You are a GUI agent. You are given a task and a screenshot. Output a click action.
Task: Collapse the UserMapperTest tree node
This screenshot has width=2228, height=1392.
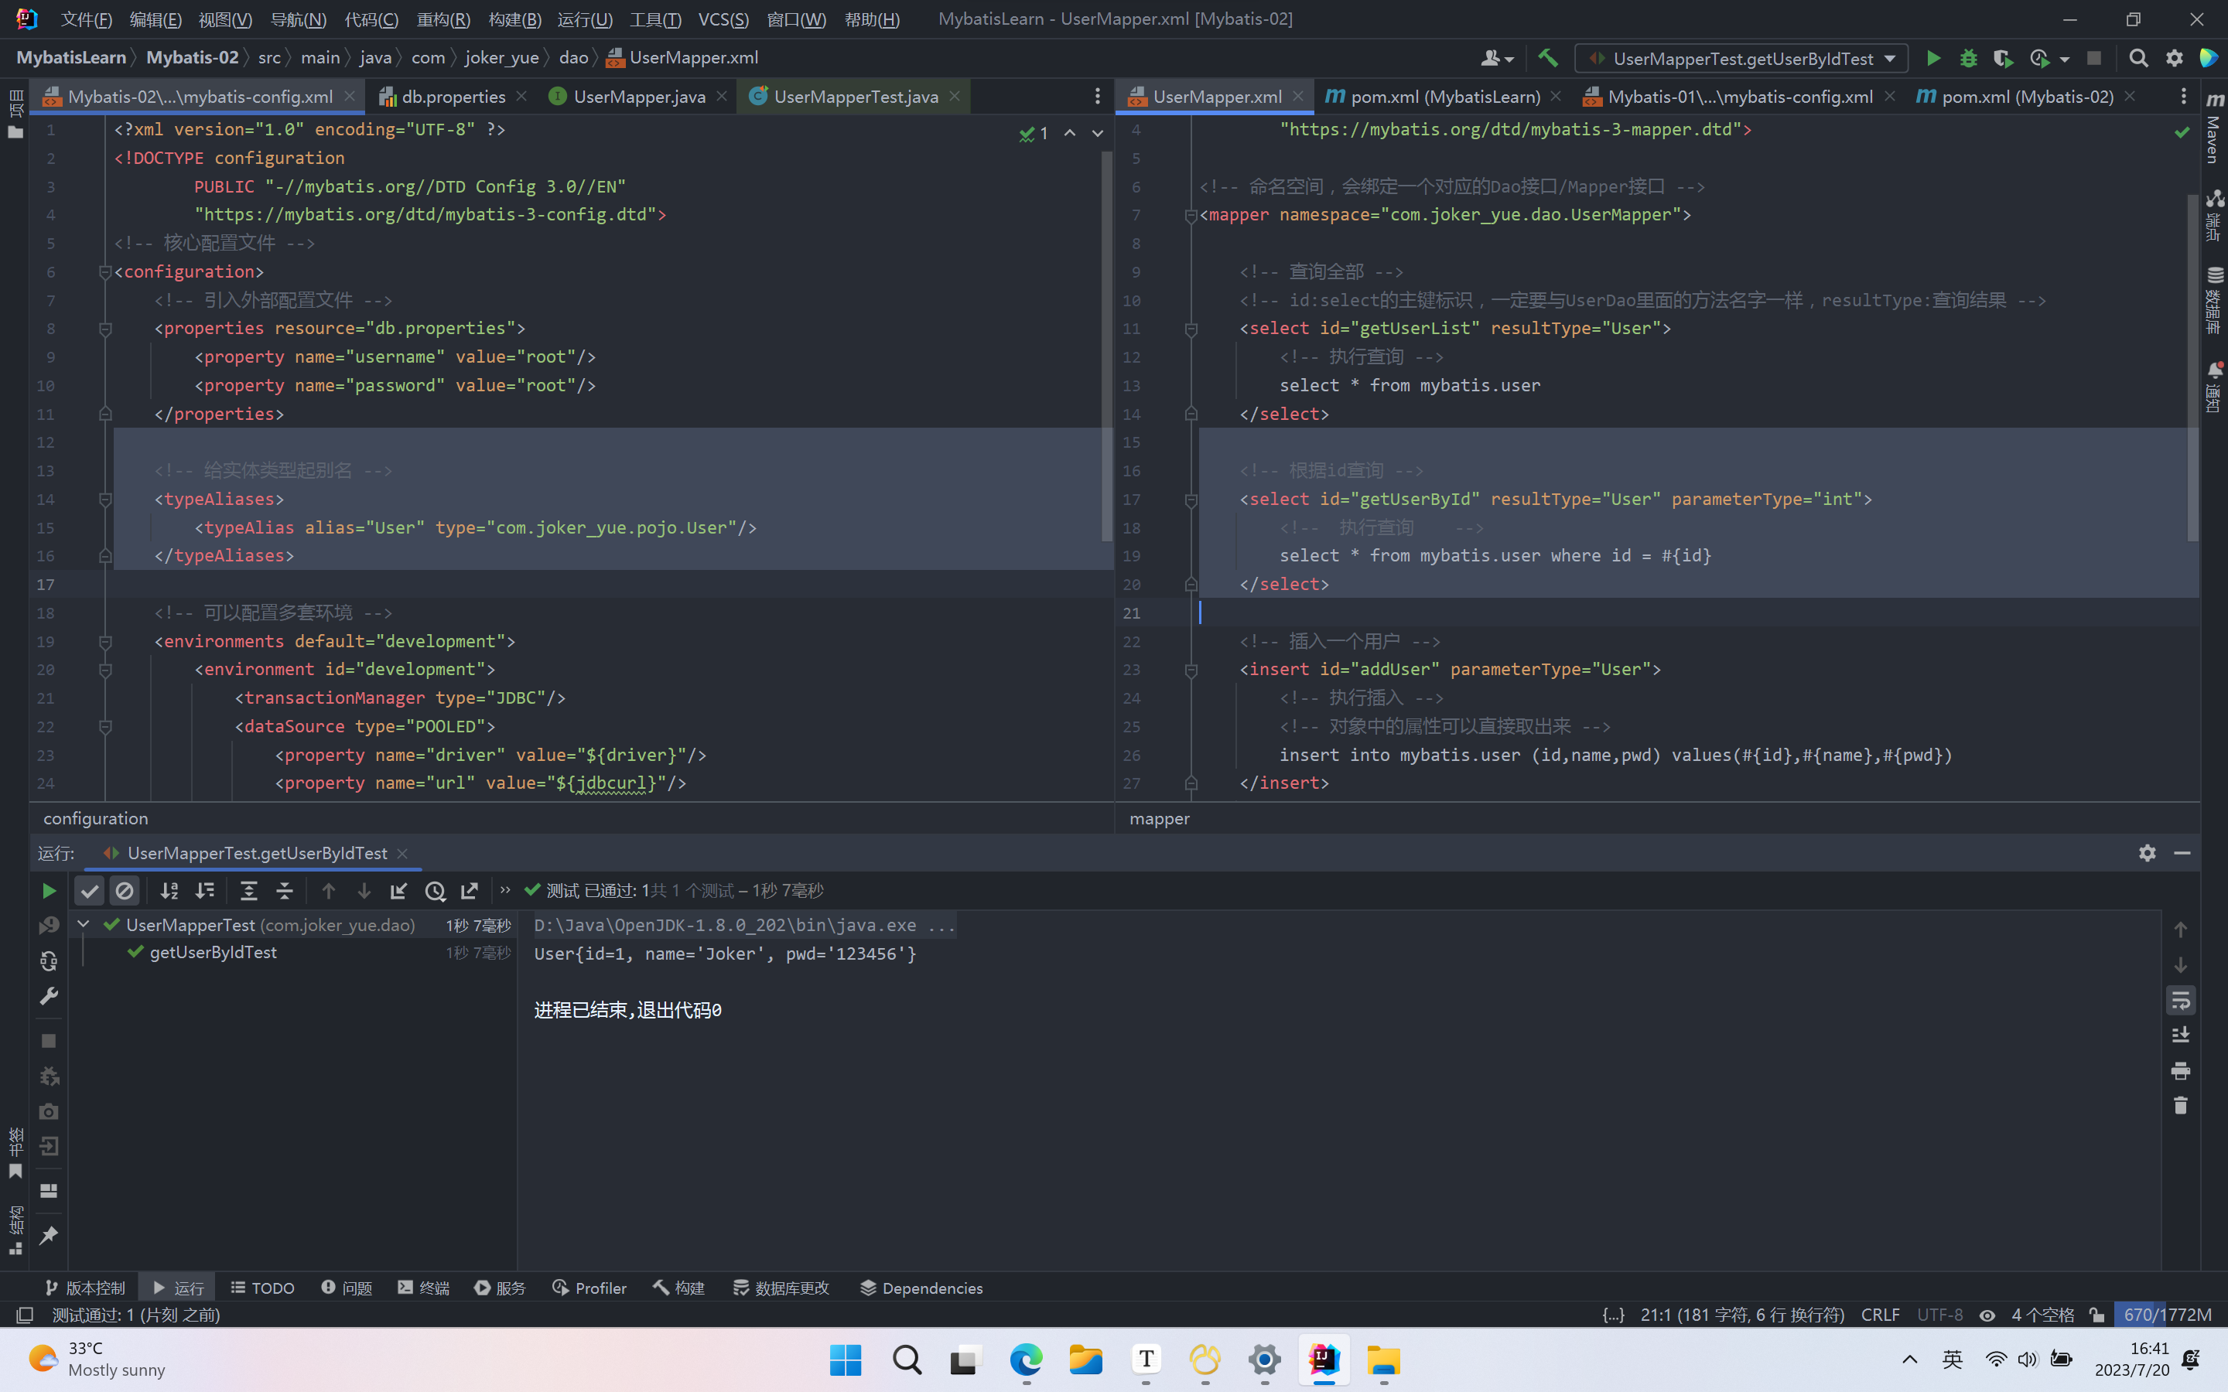tap(84, 924)
